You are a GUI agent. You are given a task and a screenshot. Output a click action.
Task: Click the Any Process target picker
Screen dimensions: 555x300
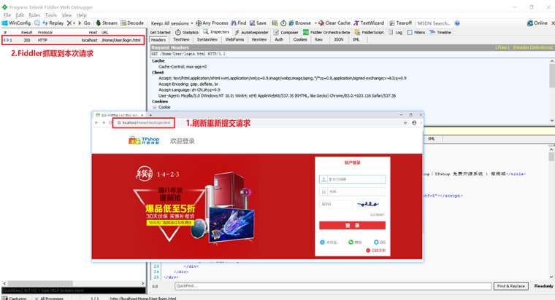212,23
